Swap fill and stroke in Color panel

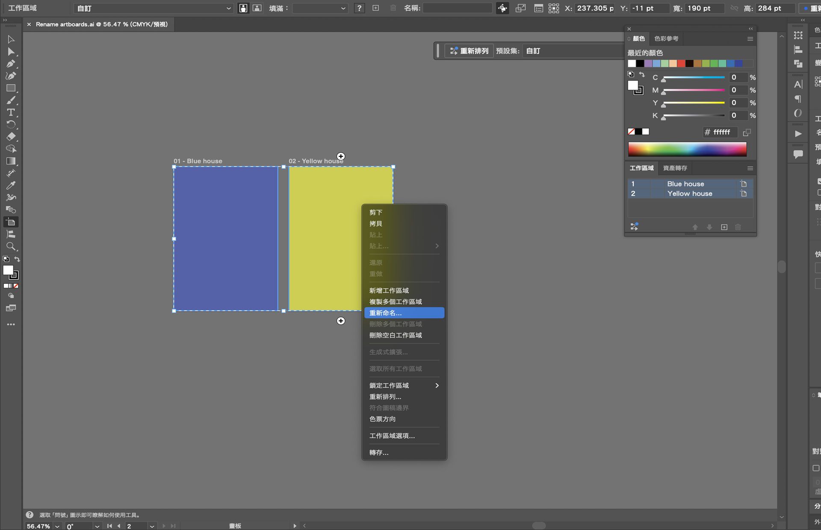(642, 75)
